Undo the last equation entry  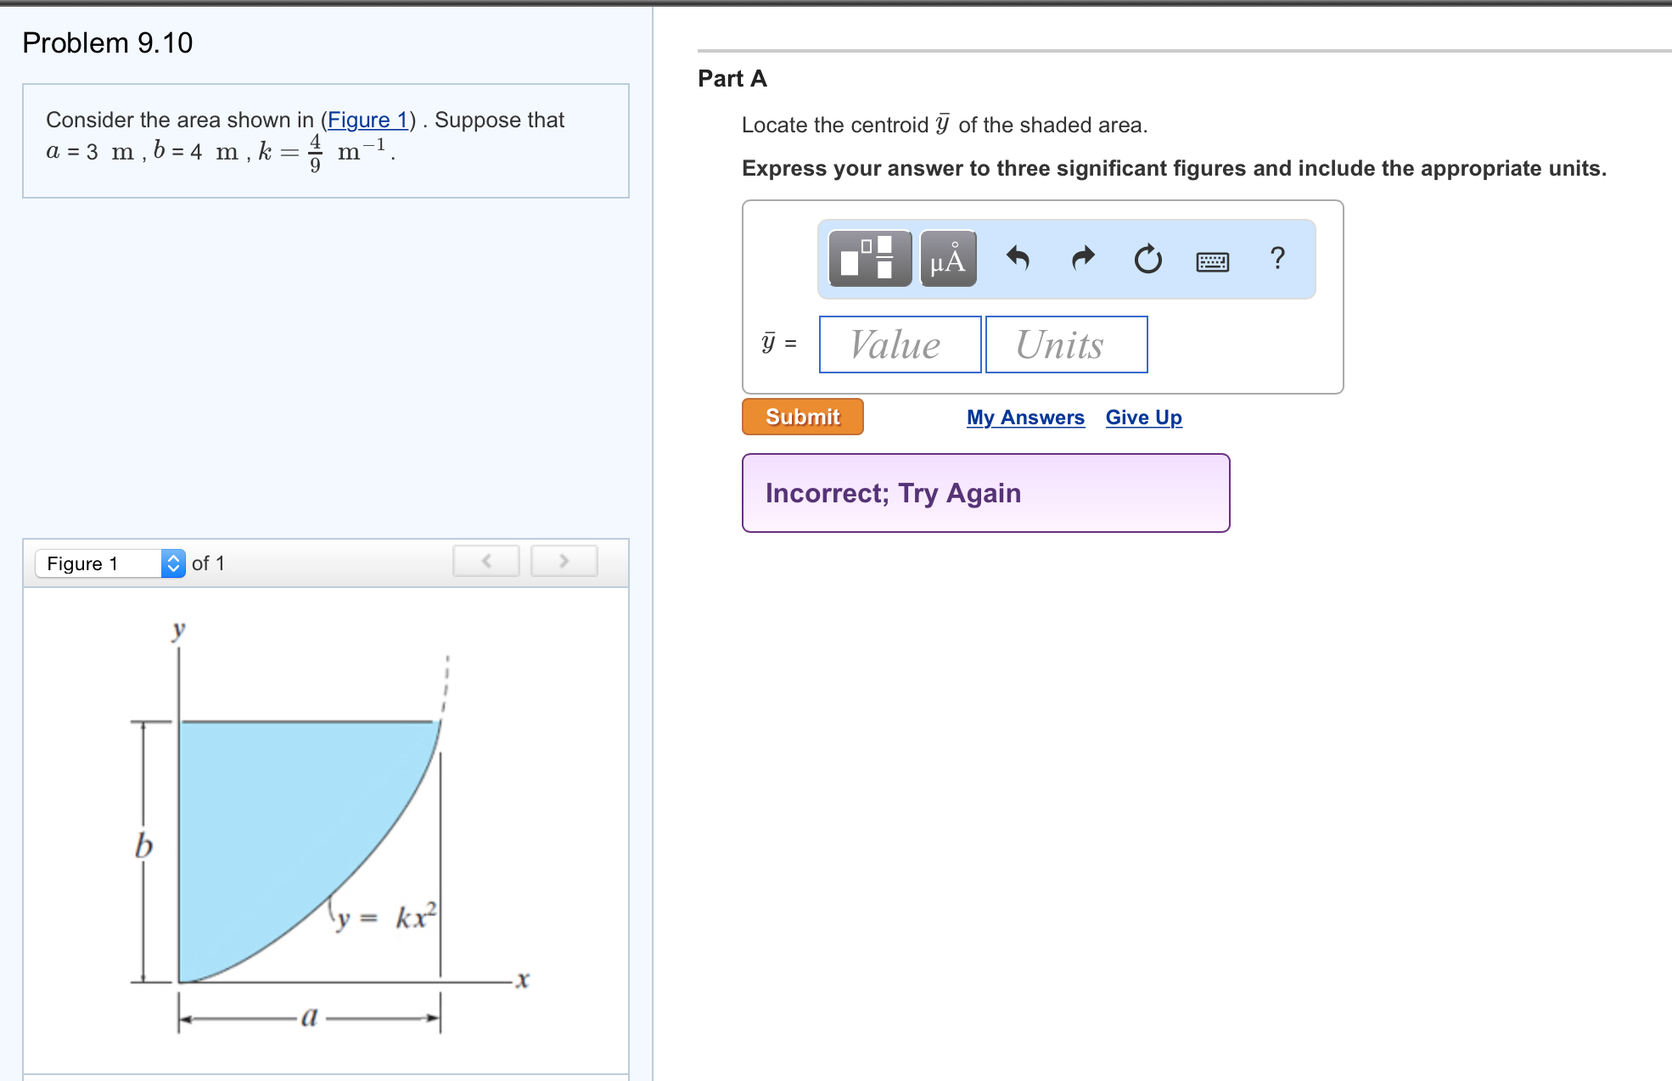pos(1019,260)
